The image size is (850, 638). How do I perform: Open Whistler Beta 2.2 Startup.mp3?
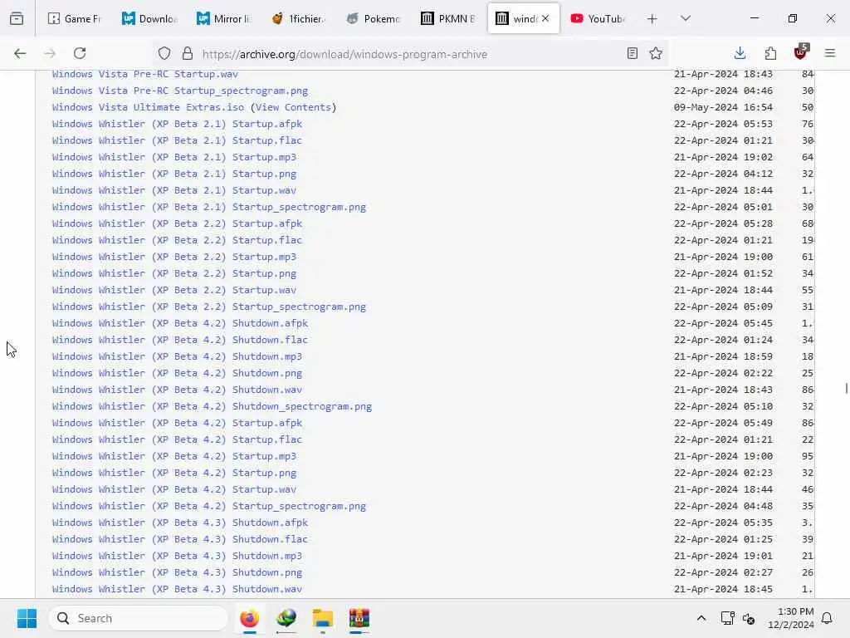point(174,257)
